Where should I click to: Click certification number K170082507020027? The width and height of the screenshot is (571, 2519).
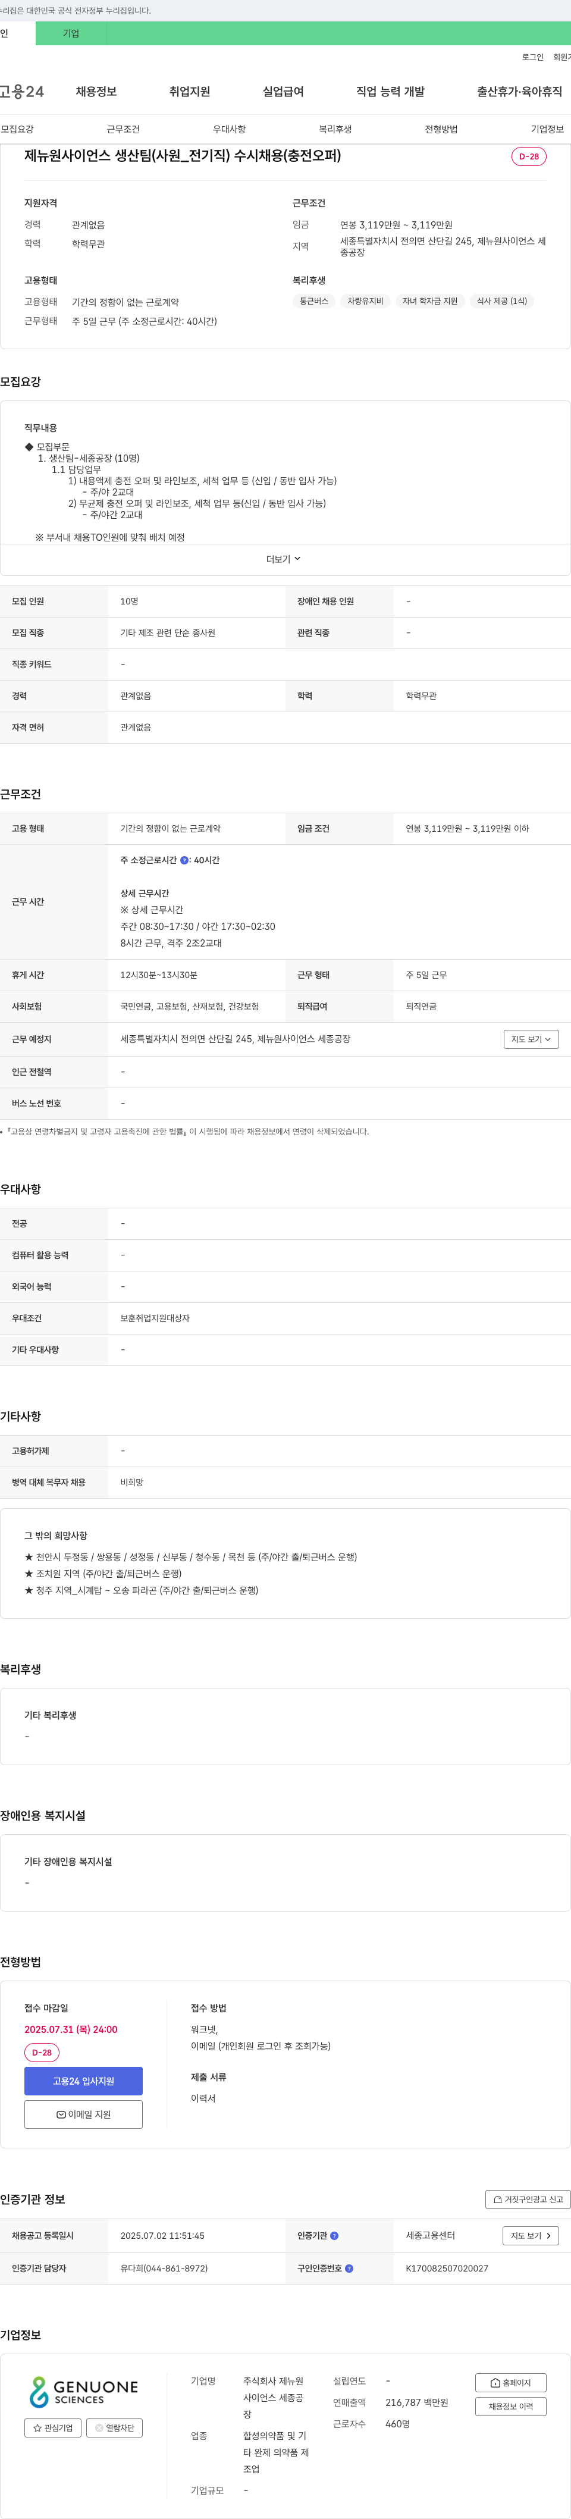click(447, 2268)
